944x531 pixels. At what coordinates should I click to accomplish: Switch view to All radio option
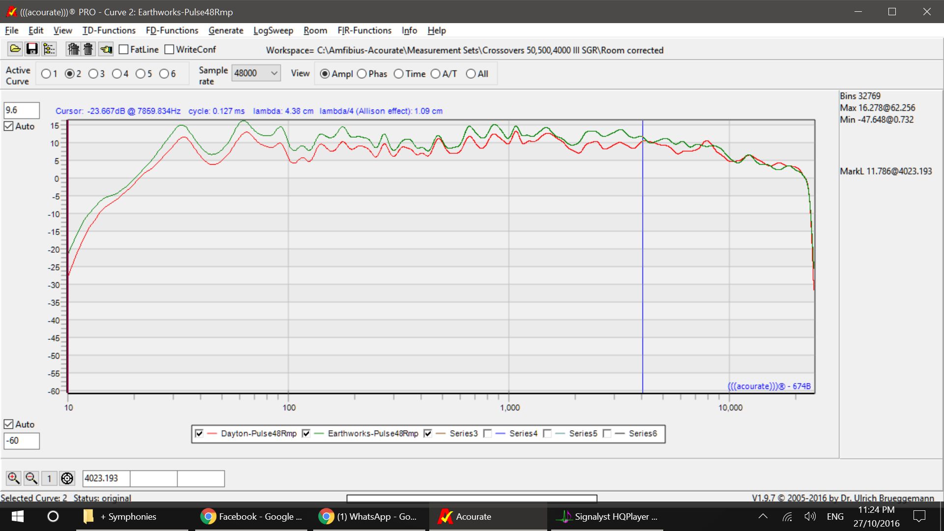[471, 74]
